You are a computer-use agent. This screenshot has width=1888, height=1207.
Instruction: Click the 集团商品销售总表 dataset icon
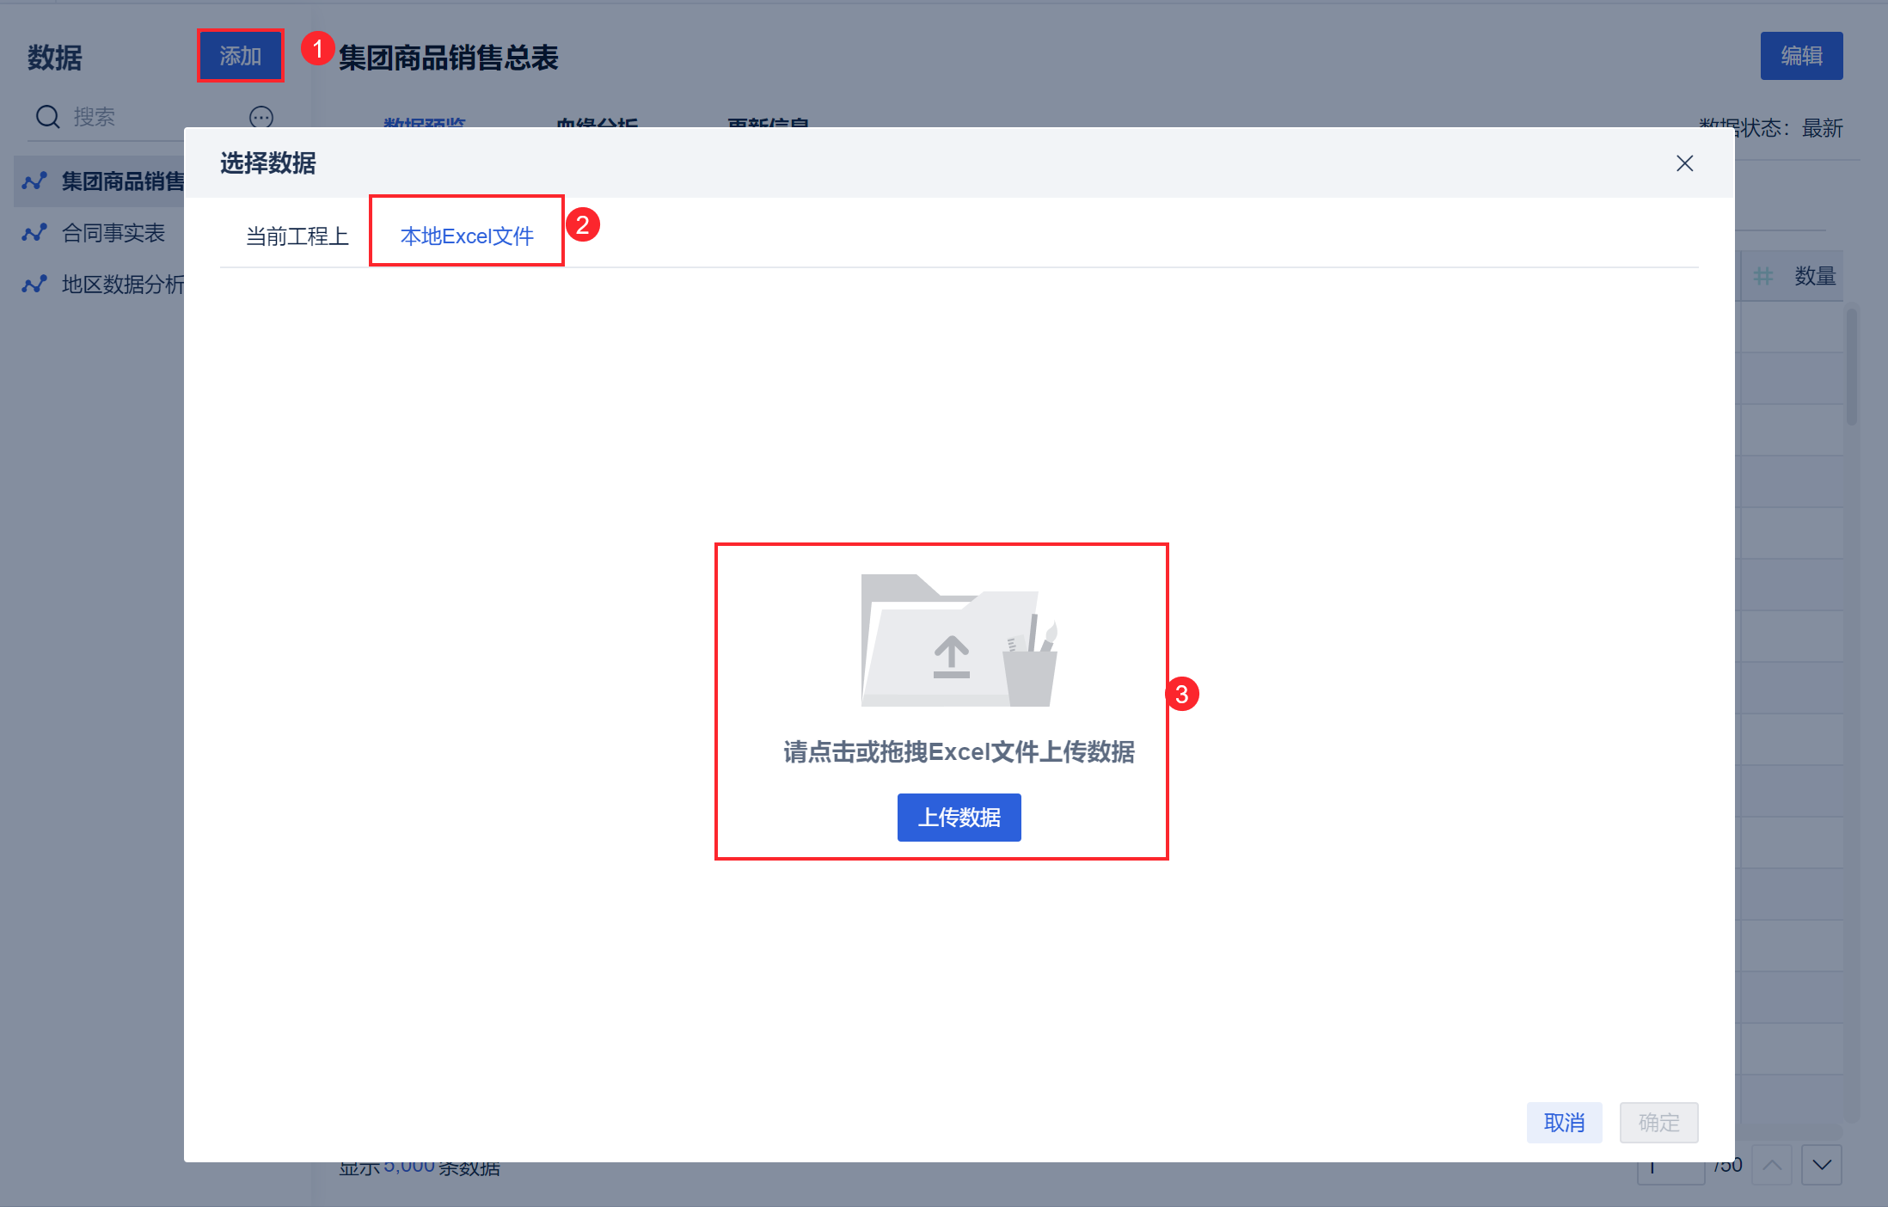pyautogui.click(x=34, y=181)
